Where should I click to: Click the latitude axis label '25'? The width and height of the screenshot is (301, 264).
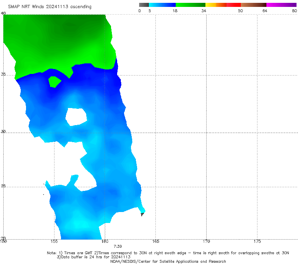(3, 186)
